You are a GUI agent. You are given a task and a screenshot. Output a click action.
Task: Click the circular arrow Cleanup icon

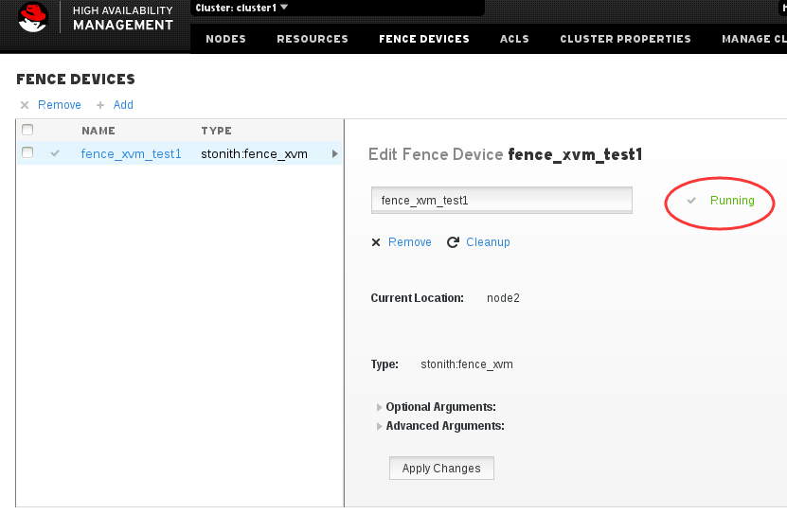[x=453, y=242]
